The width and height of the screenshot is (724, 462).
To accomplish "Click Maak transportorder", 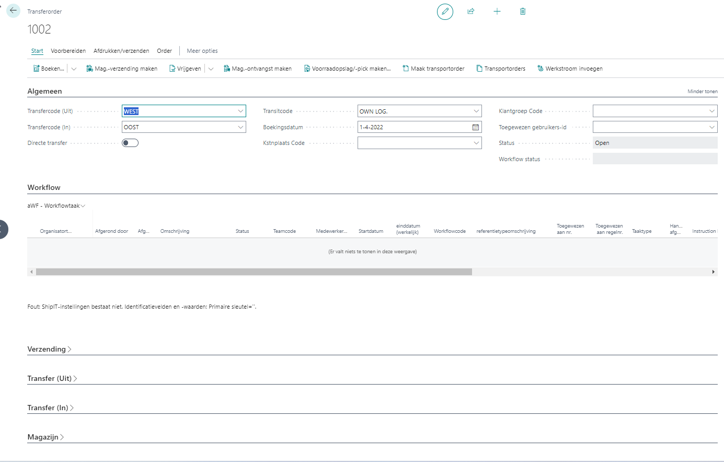I will coord(433,69).
